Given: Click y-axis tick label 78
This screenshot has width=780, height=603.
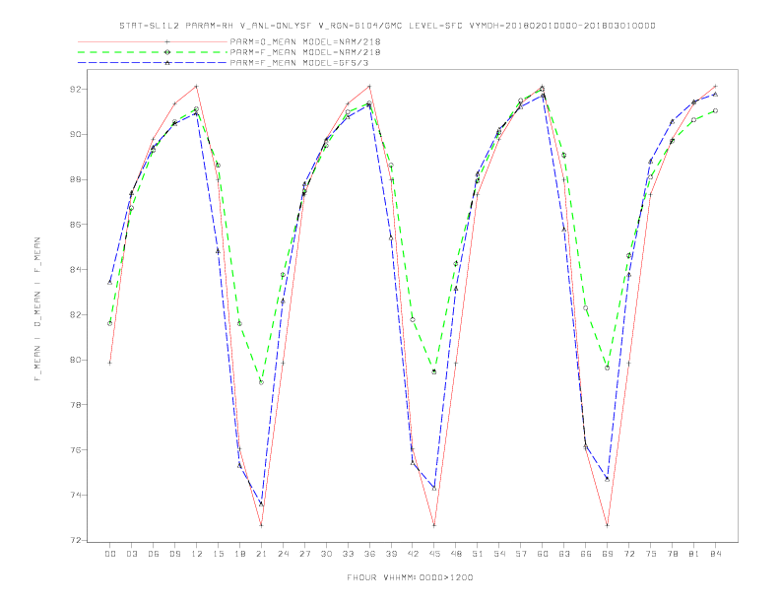Looking at the screenshot, I should pyautogui.click(x=76, y=405).
